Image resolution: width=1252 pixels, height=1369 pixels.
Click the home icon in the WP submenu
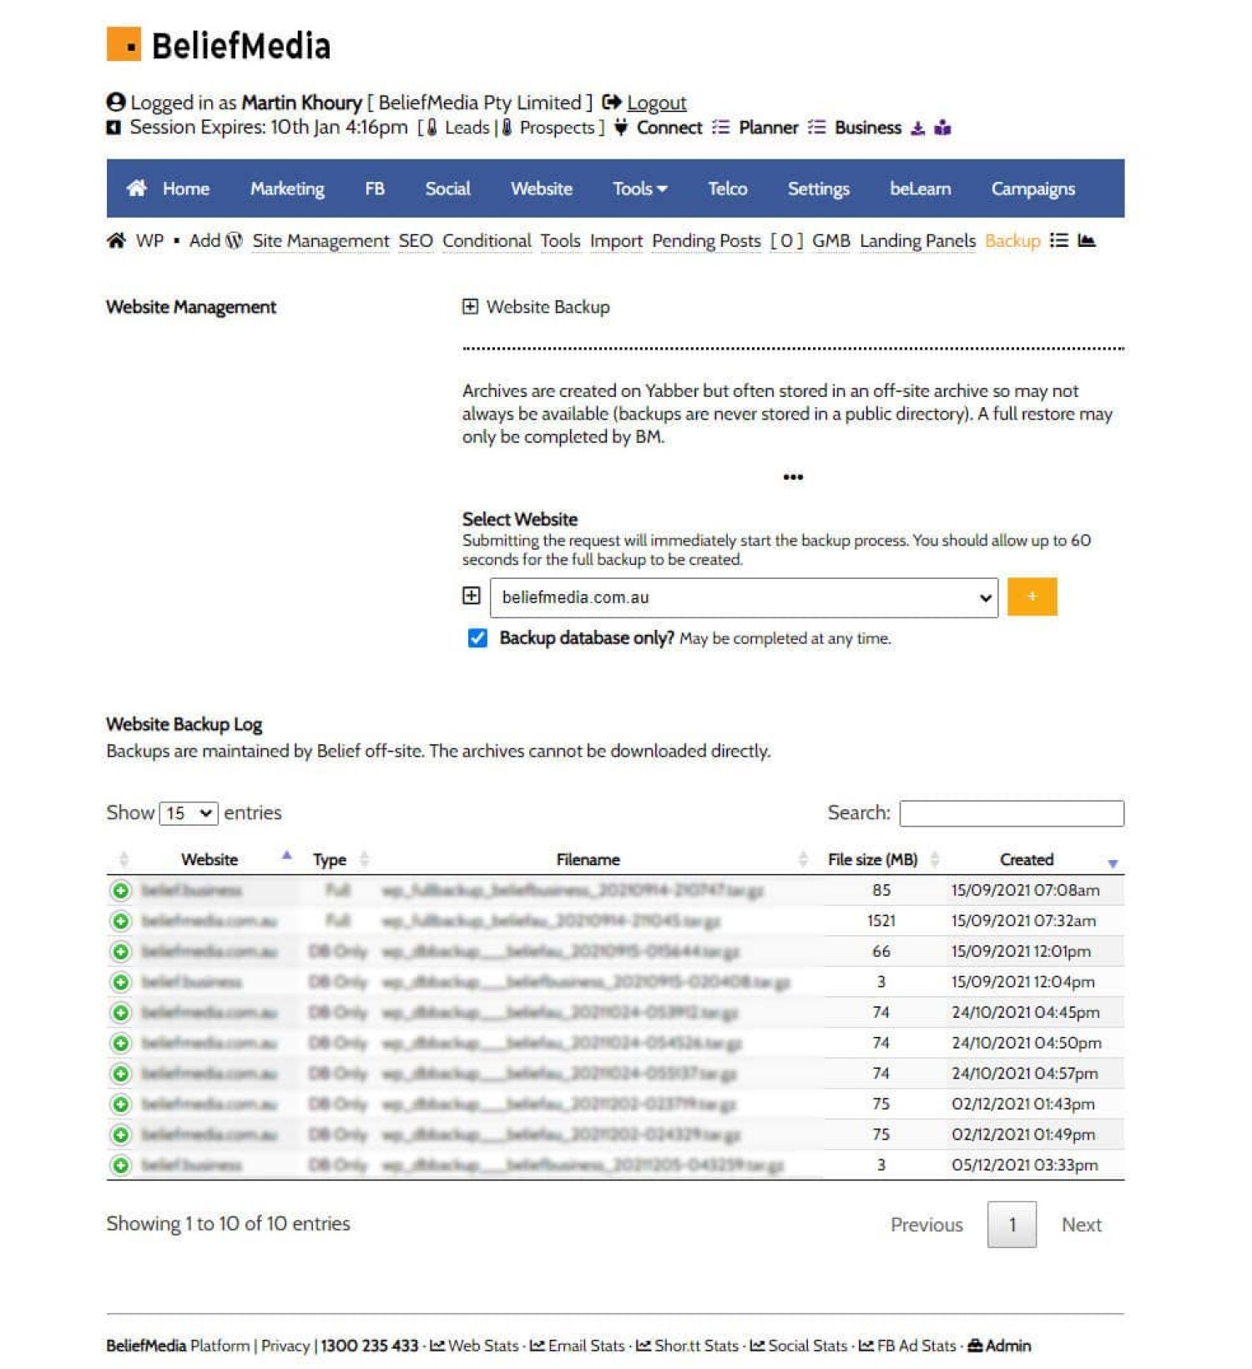[116, 241]
